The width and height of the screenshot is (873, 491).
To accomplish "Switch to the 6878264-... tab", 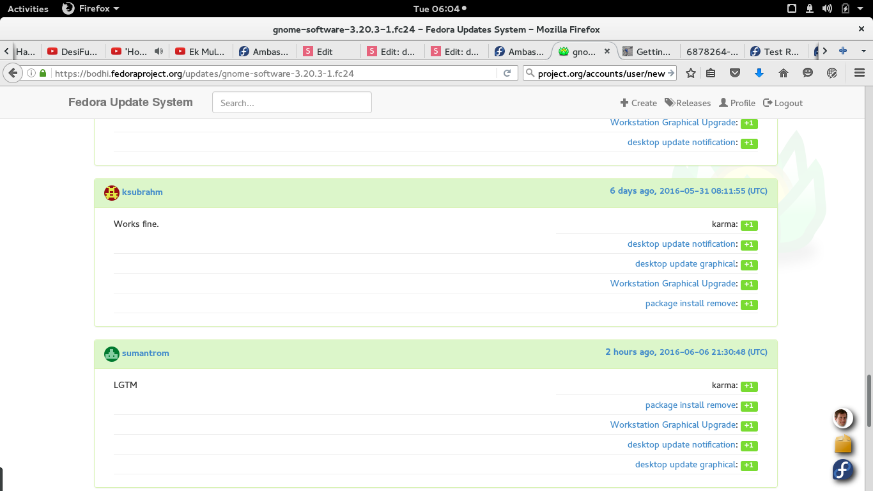I will [712, 52].
